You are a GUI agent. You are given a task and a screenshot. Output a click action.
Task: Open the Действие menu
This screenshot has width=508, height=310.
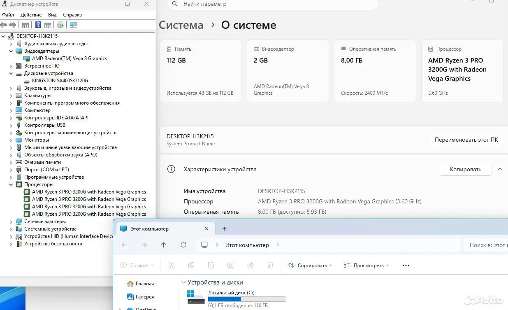pyautogui.click(x=31, y=14)
